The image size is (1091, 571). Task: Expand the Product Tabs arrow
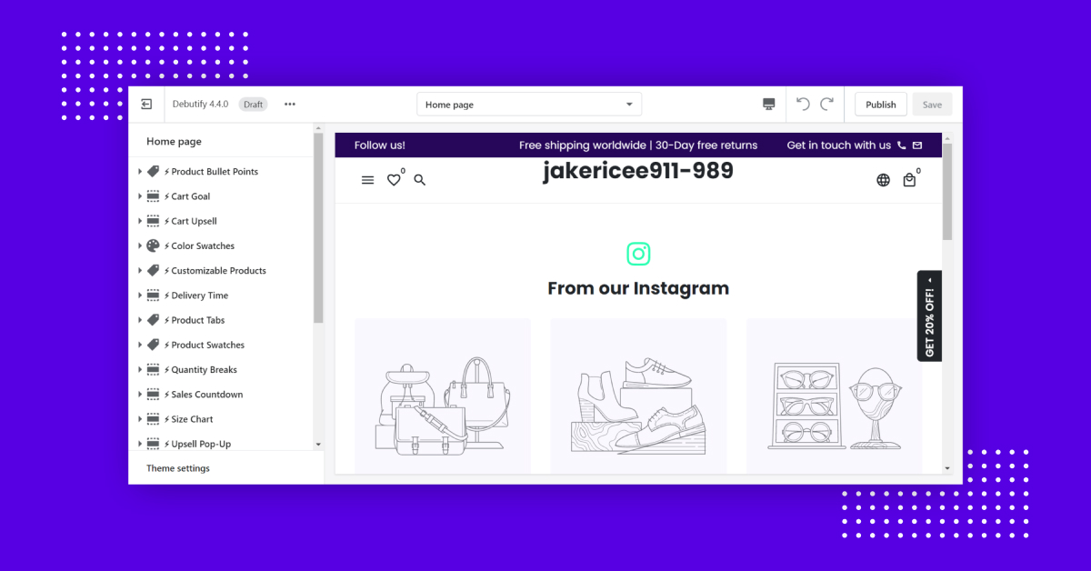[x=140, y=320]
